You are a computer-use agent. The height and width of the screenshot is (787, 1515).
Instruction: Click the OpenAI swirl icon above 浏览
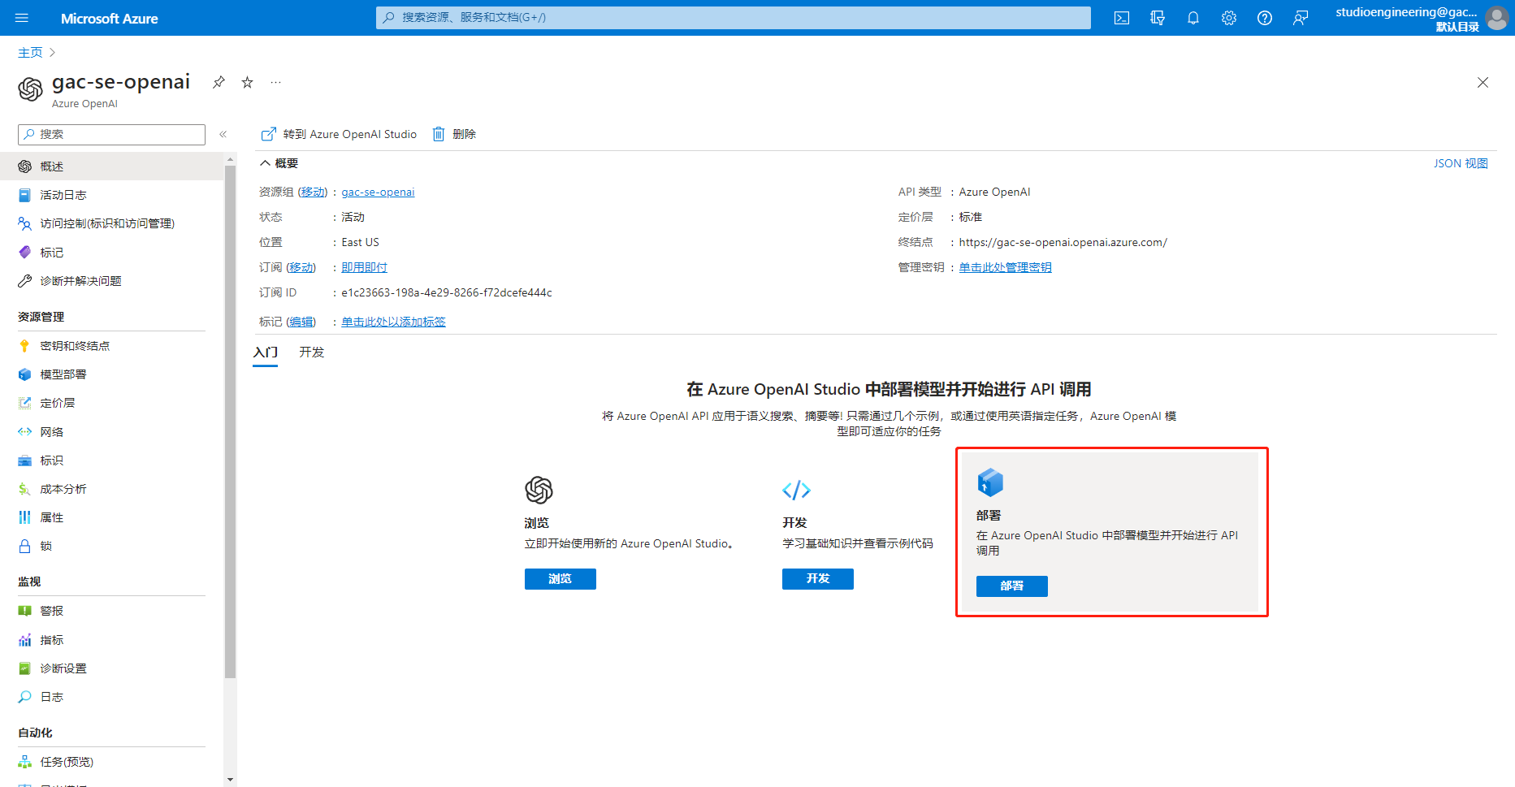coord(539,490)
